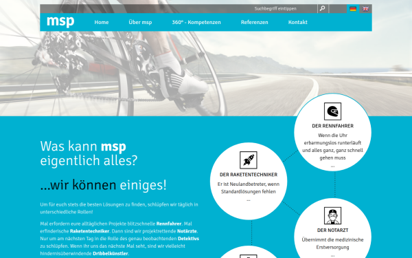Click the rocket icon
Screen dimensions: 412x258
click(x=249, y=160)
